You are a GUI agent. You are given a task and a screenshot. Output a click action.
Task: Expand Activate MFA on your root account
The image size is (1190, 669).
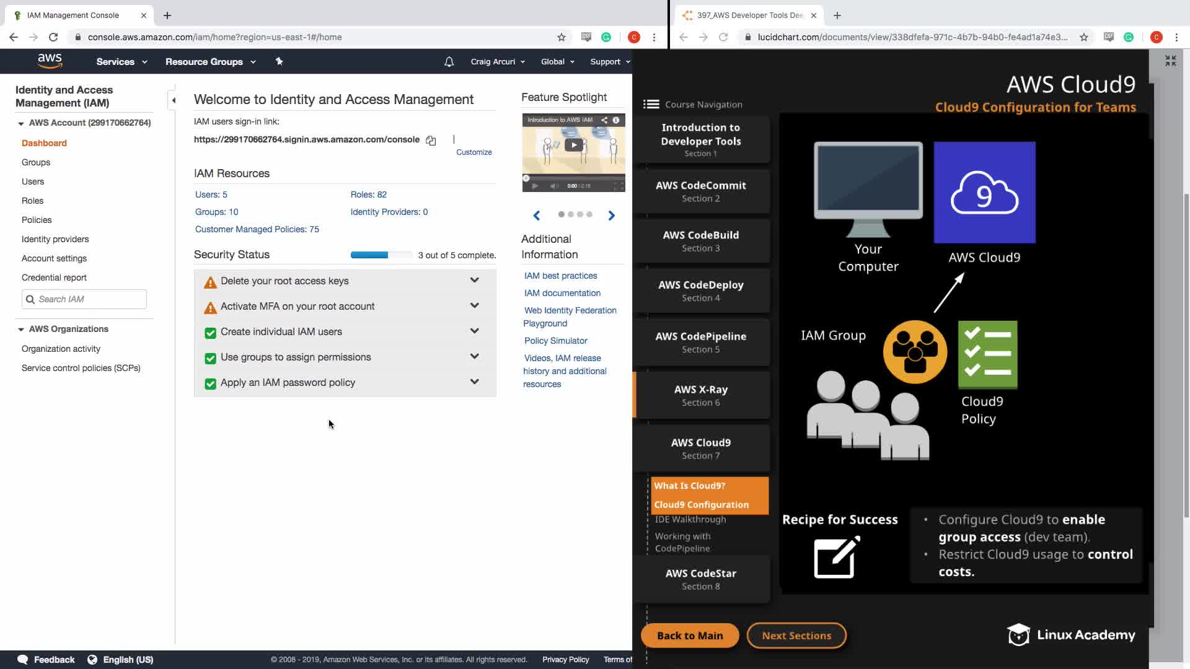point(474,306)
